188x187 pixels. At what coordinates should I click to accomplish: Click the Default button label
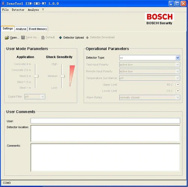pyautogui.click(x=50, y=37)
